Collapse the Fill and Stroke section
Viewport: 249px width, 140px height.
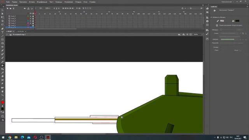pyautogui.click(x=211, y=17)
